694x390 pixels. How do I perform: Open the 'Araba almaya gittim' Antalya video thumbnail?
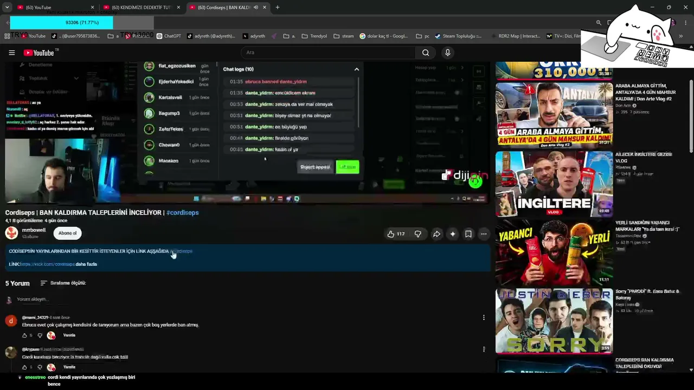click(x=554, y=115)
